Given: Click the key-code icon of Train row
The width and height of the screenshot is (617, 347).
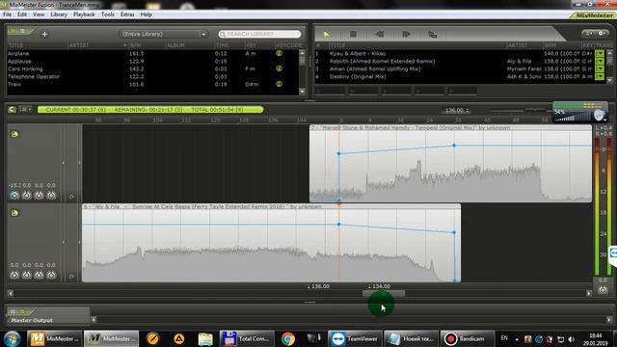Looking at the screenshot, I should click(x=279, y=84).
